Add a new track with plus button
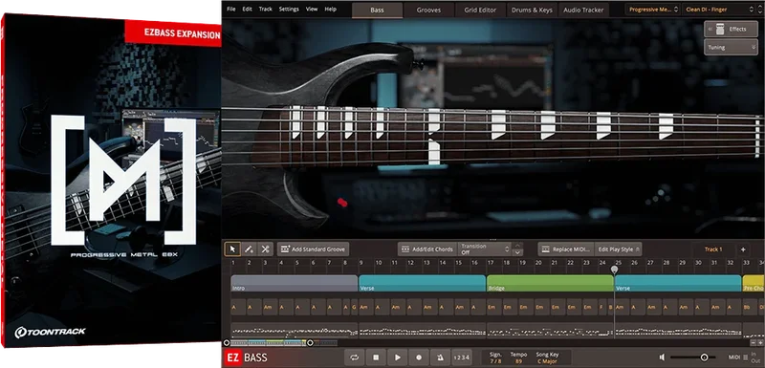 pyautogui.click(x=743, y=249)
